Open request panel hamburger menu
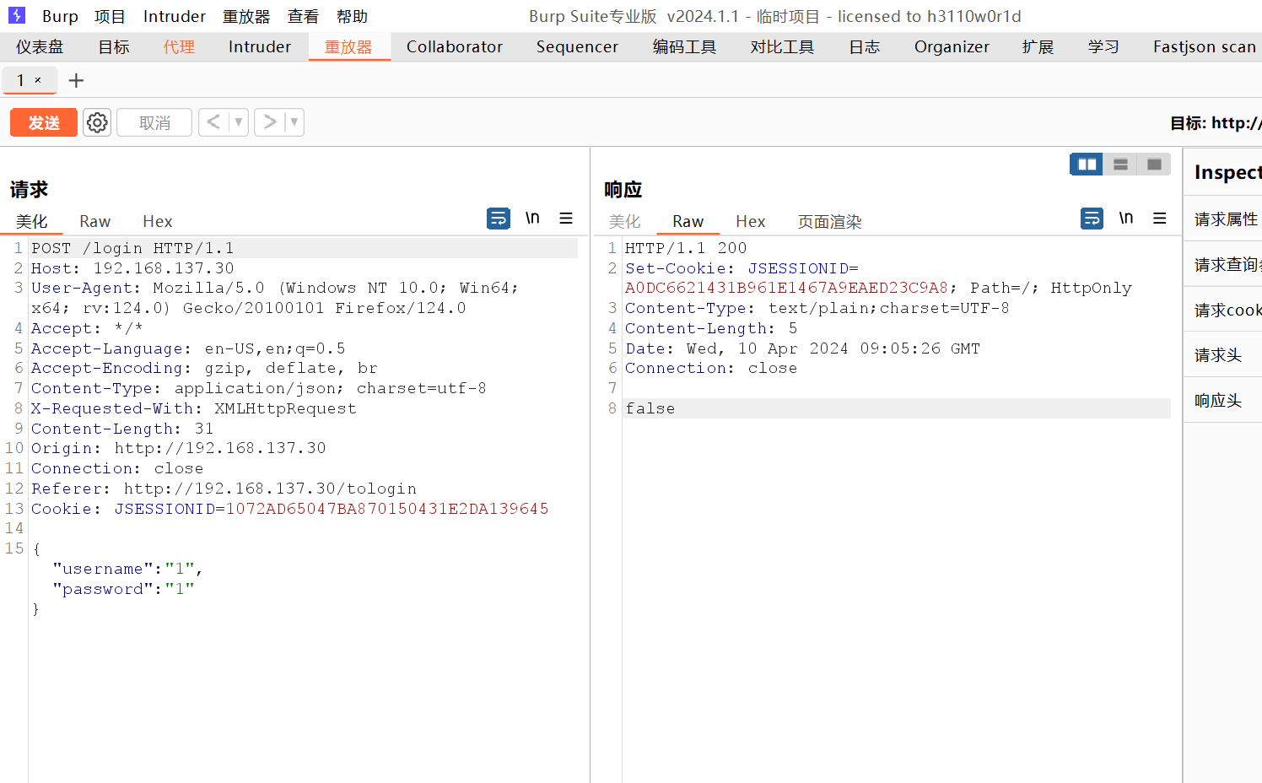 click(566, 219)
